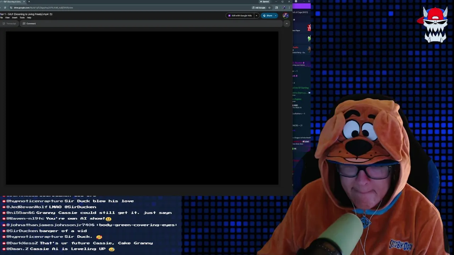Expand the Share button dropdown arrow
The image size is (454, 255).
tap(276, 16)
